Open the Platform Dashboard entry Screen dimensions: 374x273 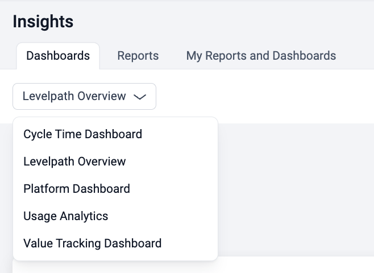(77, 189)
